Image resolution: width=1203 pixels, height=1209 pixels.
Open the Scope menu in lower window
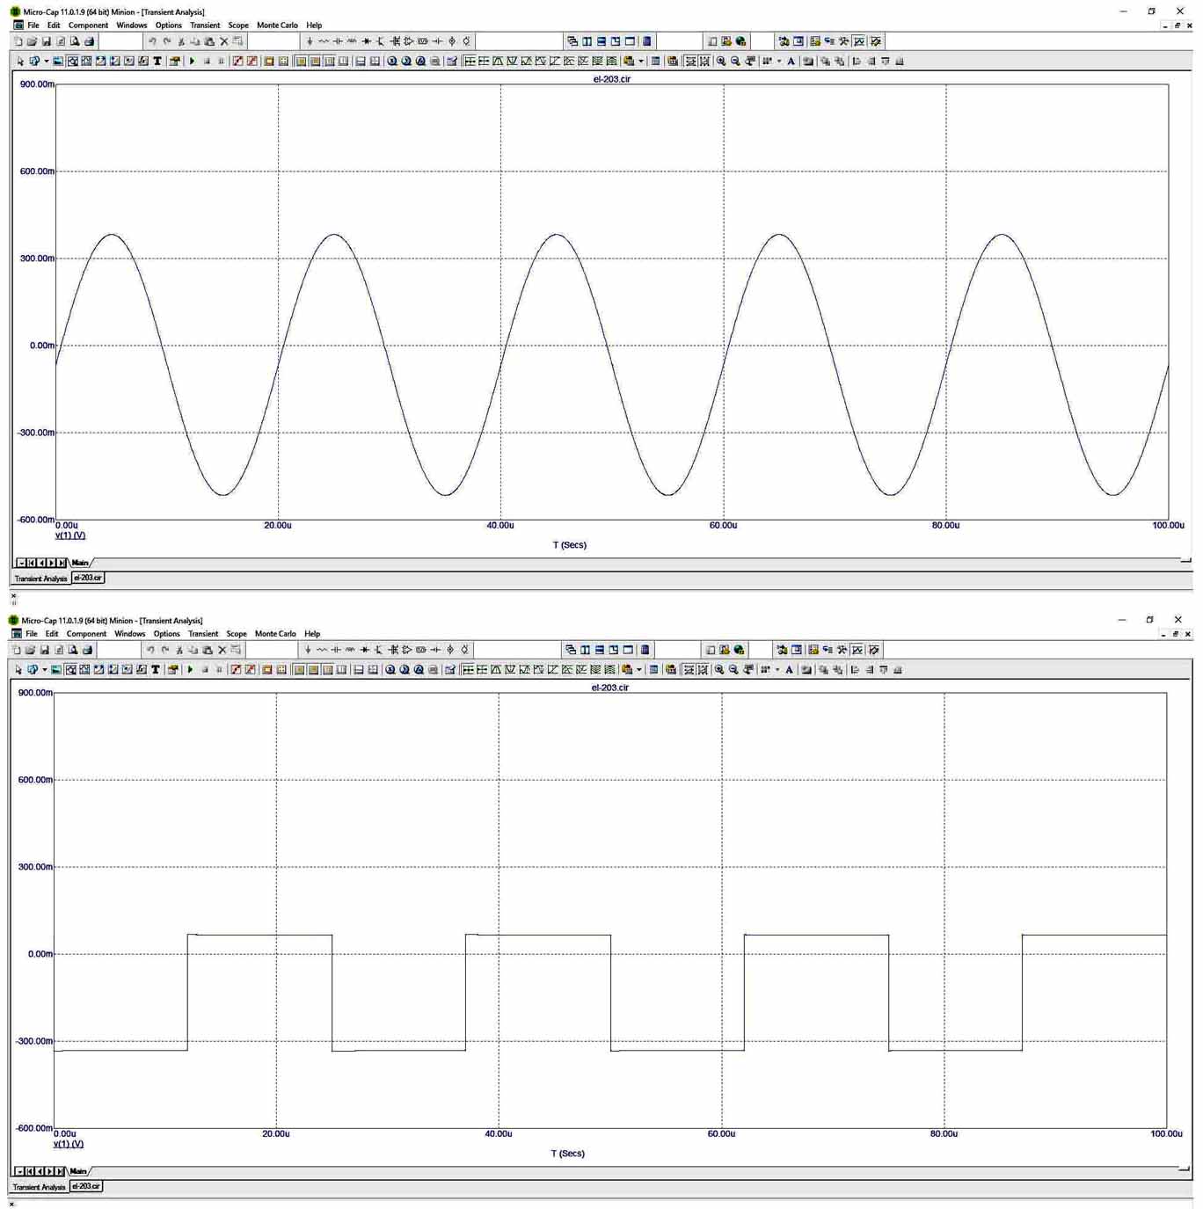[x=237, y=634]
